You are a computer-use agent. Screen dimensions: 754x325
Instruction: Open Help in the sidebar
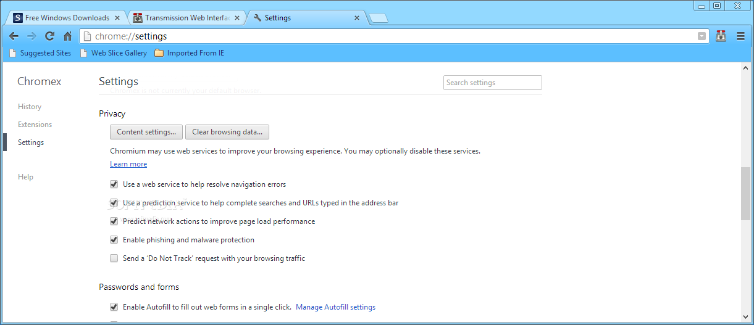click(x=25, y=177)
